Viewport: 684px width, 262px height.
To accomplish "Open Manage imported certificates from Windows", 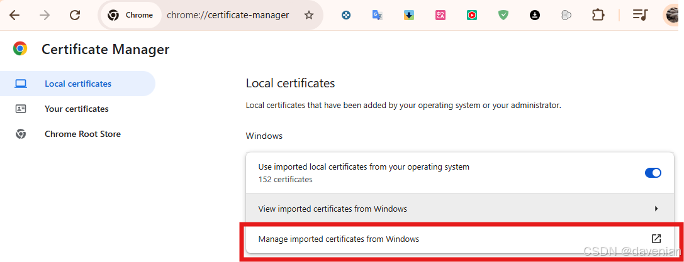I will (x=460, y=239).
